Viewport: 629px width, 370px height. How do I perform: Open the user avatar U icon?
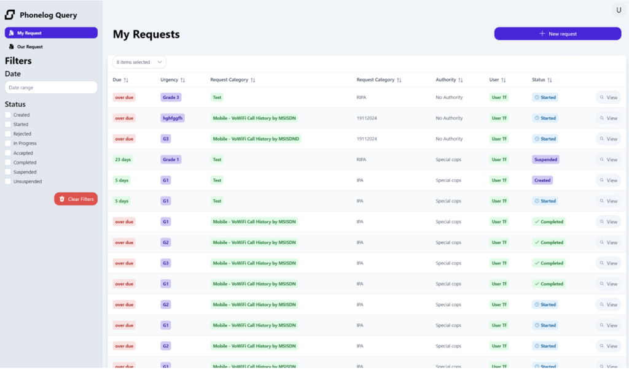(619, 10)
